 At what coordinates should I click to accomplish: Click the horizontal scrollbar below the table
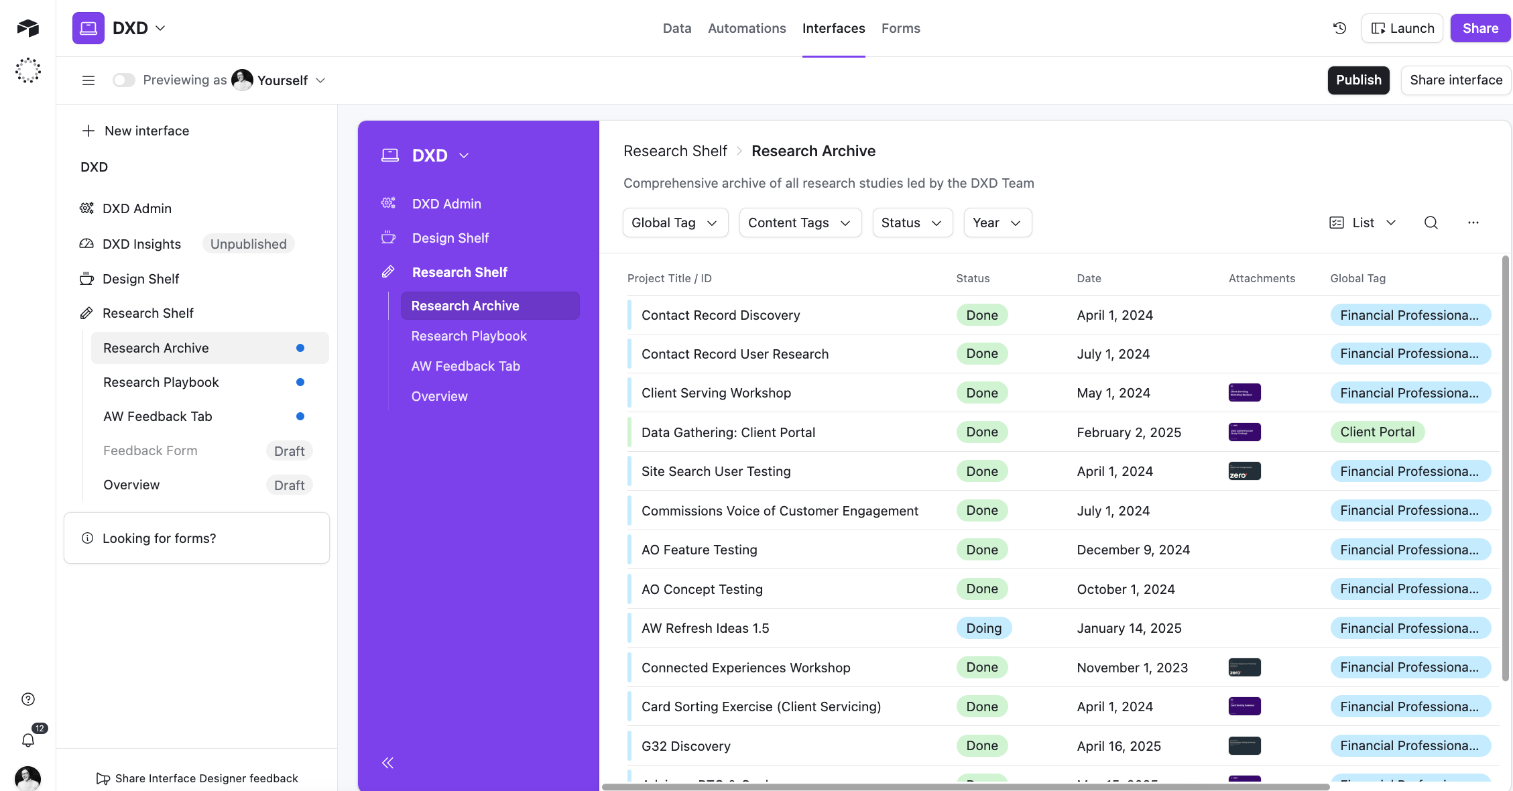tap(965, 787)
